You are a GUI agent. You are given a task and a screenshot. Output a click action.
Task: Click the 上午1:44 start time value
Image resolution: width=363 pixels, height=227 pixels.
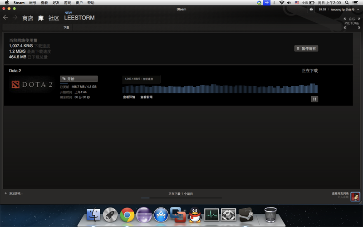tap(81, 92)
